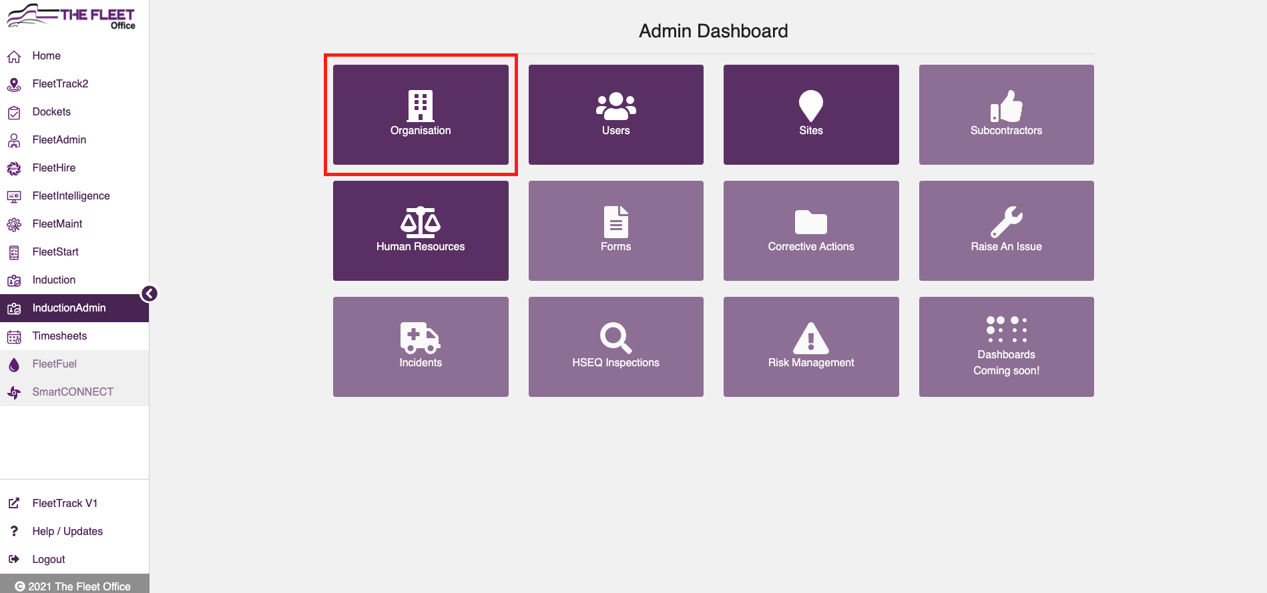1267x593 pixels.
Task: Click the Home house icon
Action: pos(14,57)
